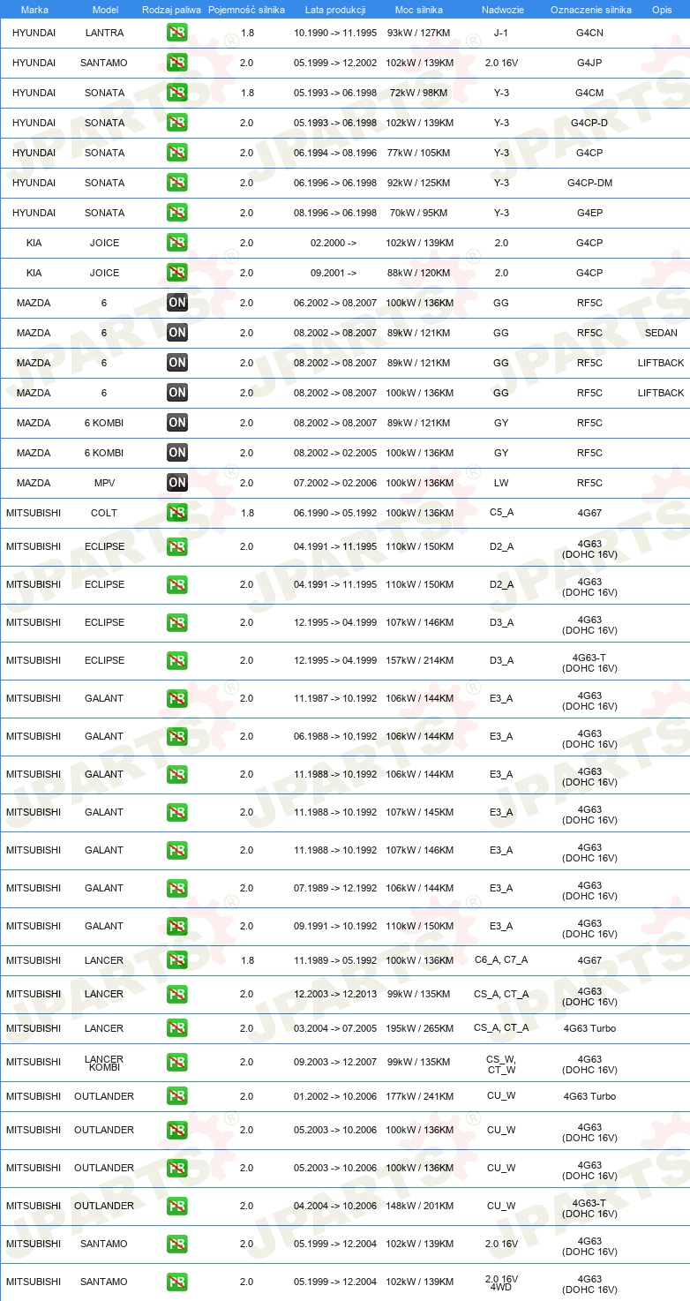This screenshot has width=690, height=1301.
Task: Select the CS_W, CT_W body cell
Action: click(501, 1063)
